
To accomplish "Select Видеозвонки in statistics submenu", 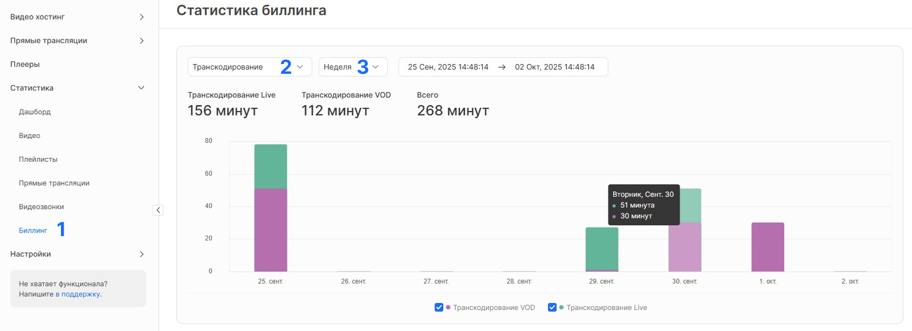I will [41, 206].
